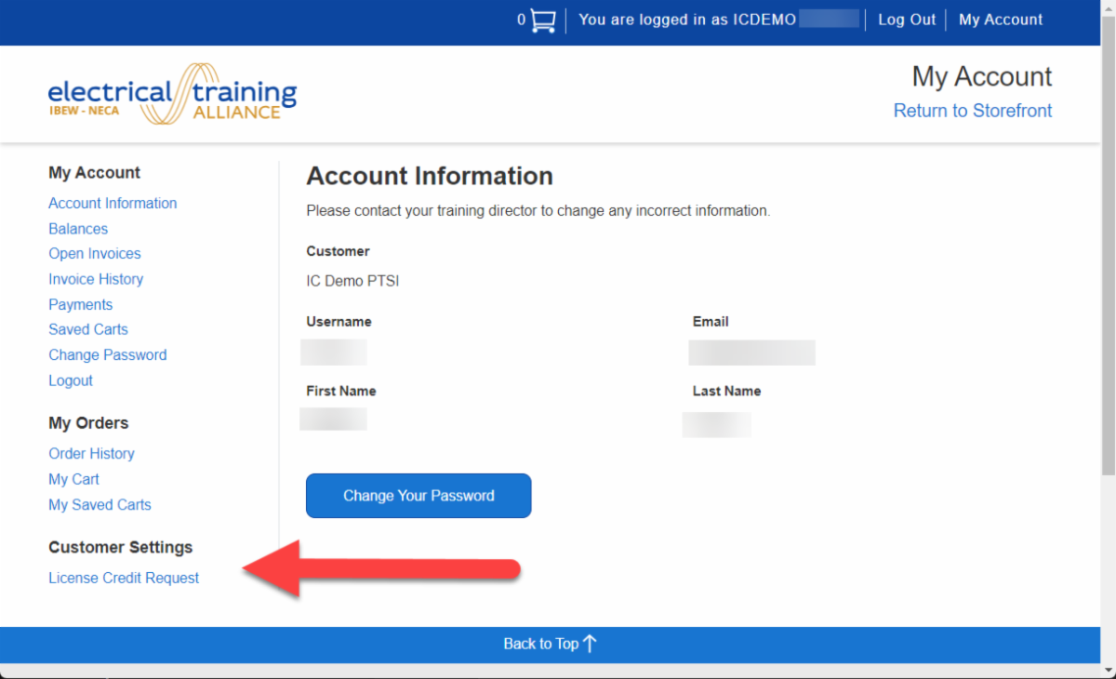The height and width of the screenshot is (679, 1116).
Task: View your Balances
Action: (x=78, y=228)
